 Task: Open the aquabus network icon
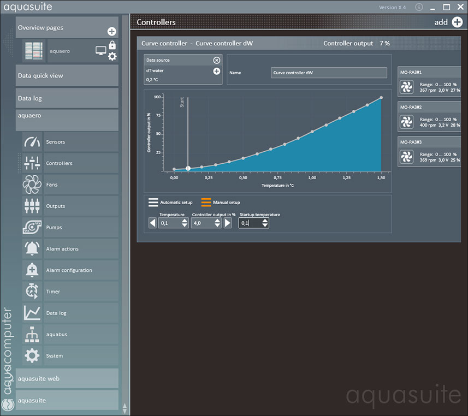32,334
